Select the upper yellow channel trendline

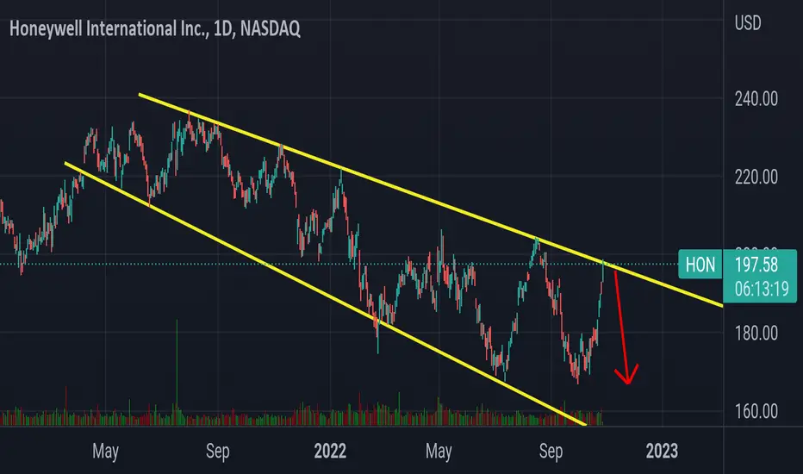click(430, 200)
